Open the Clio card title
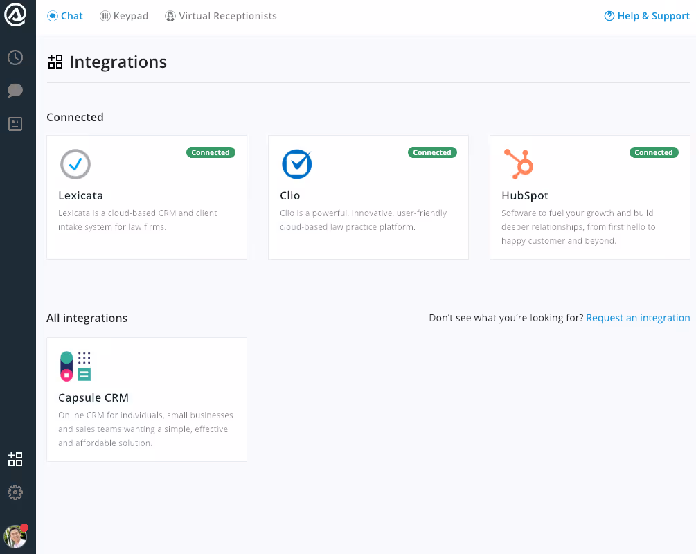This screenshot has height=554, width=696. [x=290, y=196]
